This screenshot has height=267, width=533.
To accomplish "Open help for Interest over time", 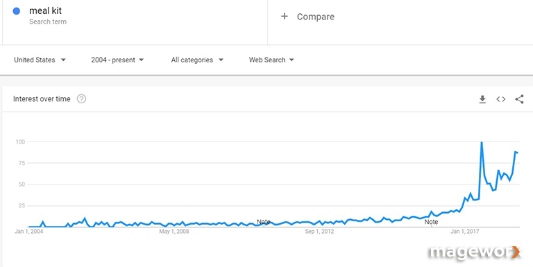I will (81, 99).
